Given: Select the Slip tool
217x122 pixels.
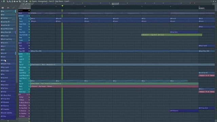Looking at the screenshot, I should coord(17,1).
